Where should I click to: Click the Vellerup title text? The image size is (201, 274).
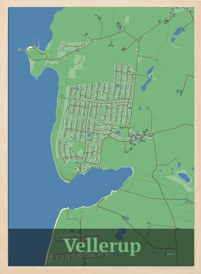(x=102, y=246)
